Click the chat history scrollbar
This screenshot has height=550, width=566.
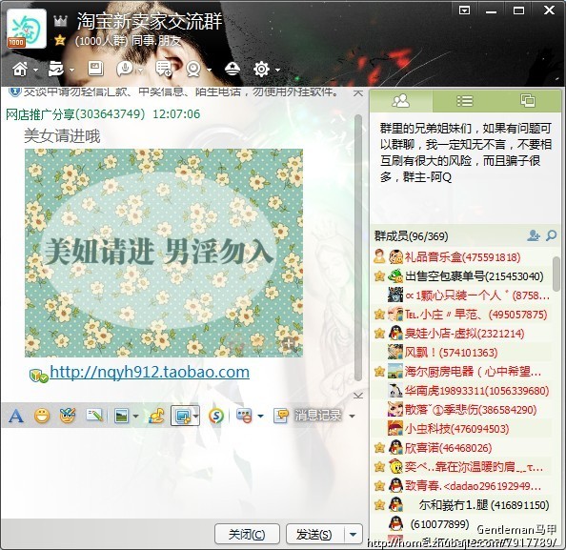pyautogui.click(x=358, y=248)
